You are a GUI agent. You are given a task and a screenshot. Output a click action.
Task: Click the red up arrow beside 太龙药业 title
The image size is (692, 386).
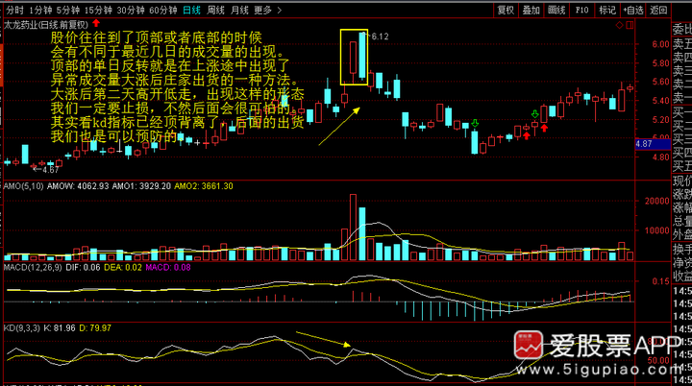tap(96, 23)
